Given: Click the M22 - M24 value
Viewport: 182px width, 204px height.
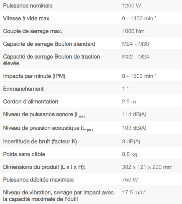Looking at the screenshot, I should point(136,57).
